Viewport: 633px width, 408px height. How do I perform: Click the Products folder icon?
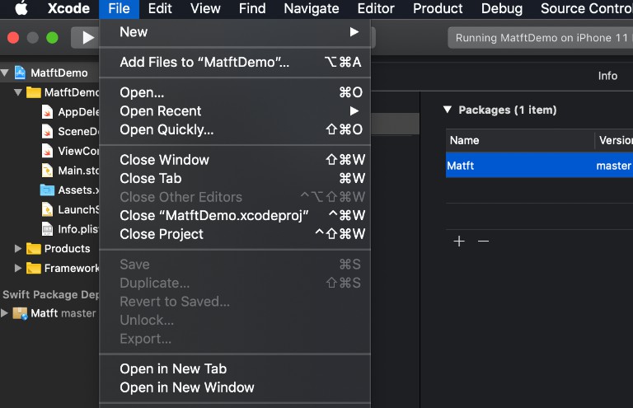(x=34, y=248)
